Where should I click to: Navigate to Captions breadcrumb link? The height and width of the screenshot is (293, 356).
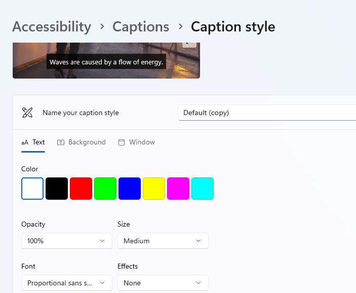click(x=141, y=26)
